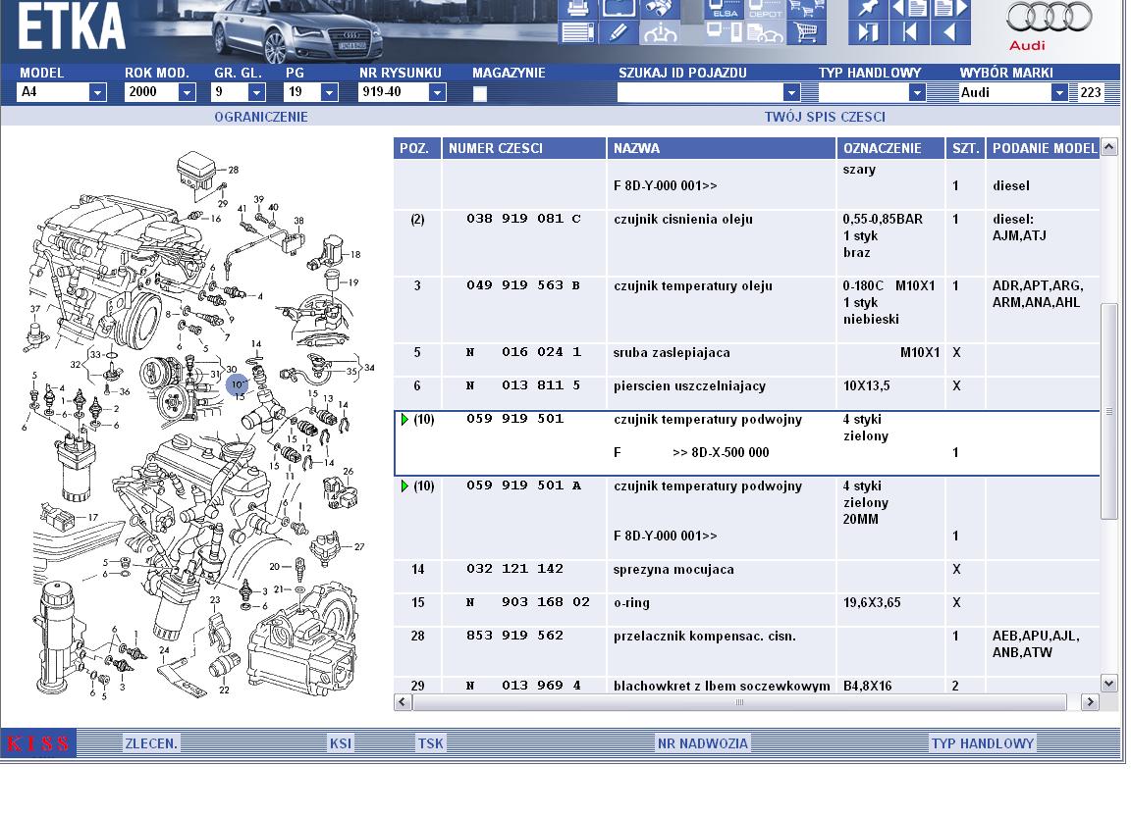Viewport: 1131px width, 817px height.
Task: Select the 'o-ring' row name
Action: [x=631, y=603]
